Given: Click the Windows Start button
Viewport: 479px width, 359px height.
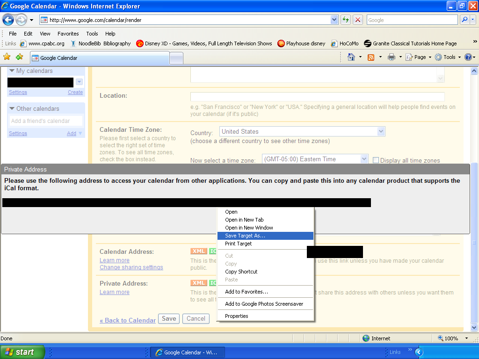Looking at the screenshot, I should [x=22, y=352].
